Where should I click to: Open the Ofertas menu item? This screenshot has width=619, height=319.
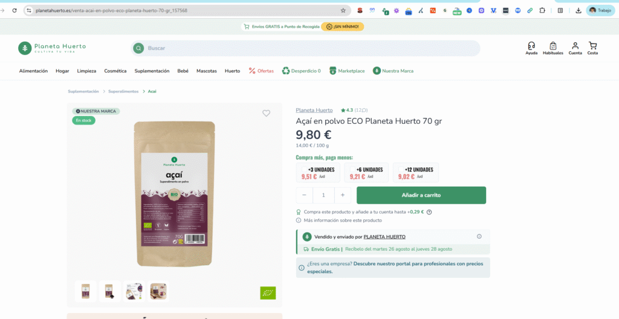tap(261, 71)
